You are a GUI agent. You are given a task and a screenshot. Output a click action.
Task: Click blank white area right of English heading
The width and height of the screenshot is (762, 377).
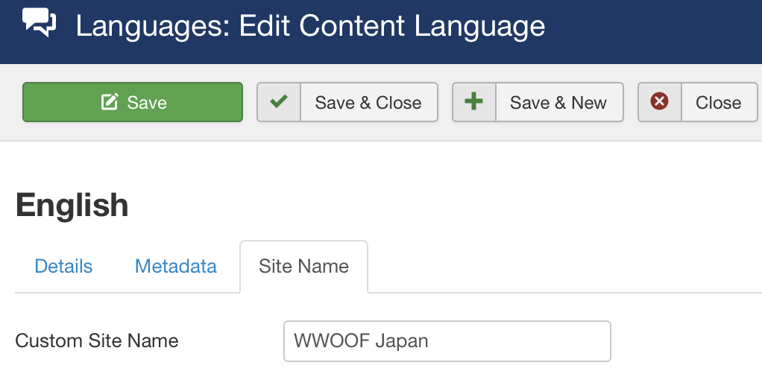coord(438,205)
